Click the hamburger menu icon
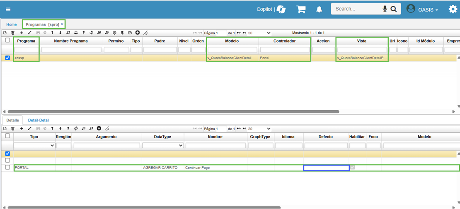 click(8, 9)
